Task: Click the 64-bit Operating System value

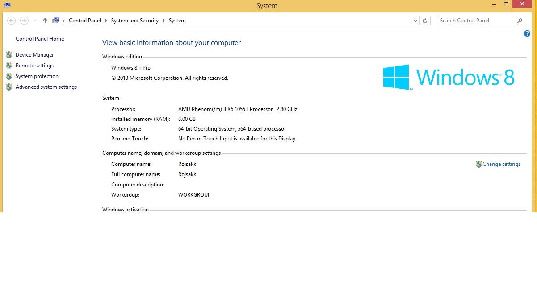Action: coord(232,129)
